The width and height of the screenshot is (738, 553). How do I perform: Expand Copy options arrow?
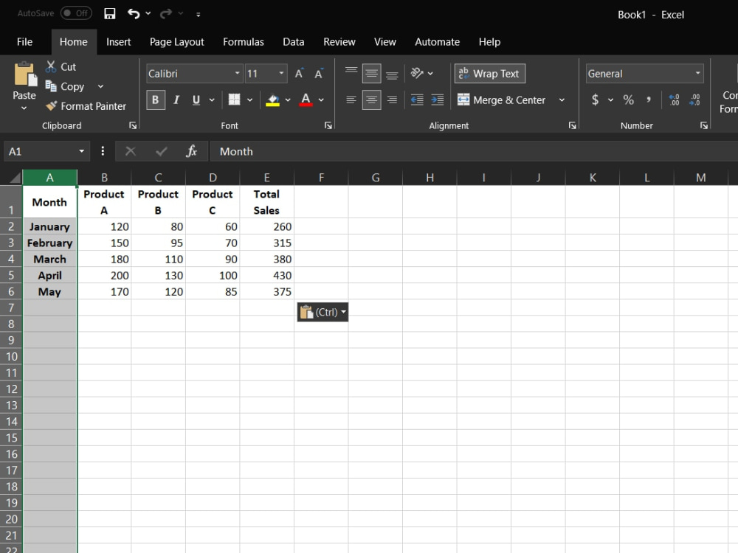click(x=100, y=86)
